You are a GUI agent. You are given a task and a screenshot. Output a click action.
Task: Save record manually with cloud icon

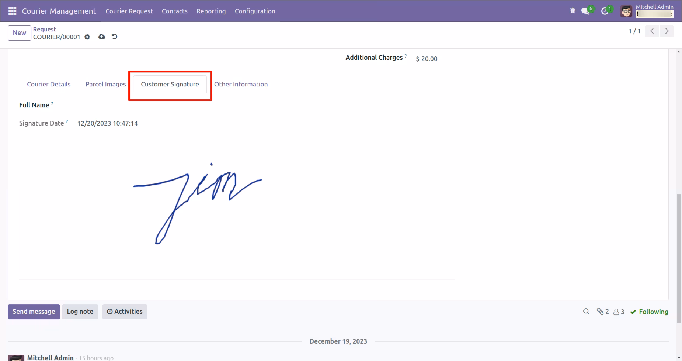[102, 37]
